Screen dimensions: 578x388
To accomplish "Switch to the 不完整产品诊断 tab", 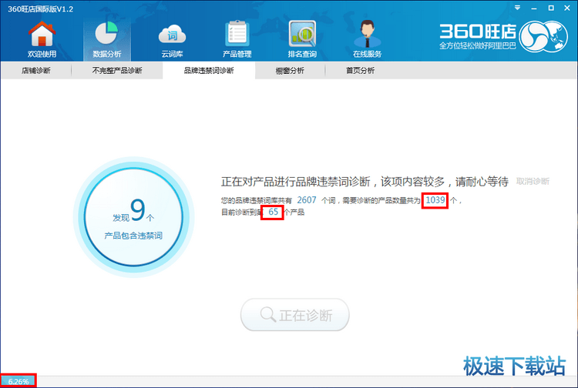I will [117, 70].
